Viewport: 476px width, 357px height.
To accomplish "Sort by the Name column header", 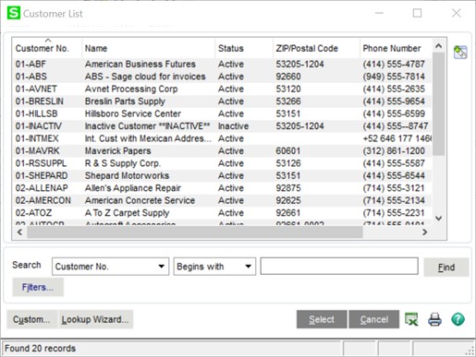I will (x=149, y=48).
